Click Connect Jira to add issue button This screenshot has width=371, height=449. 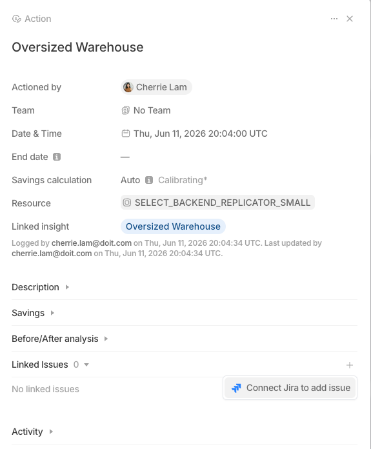[x=290, y=388]
